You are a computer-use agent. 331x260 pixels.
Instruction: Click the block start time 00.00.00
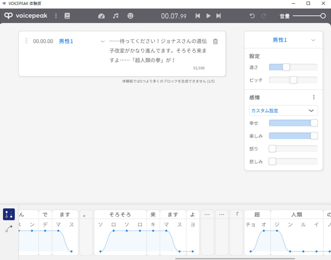[43, 41]
